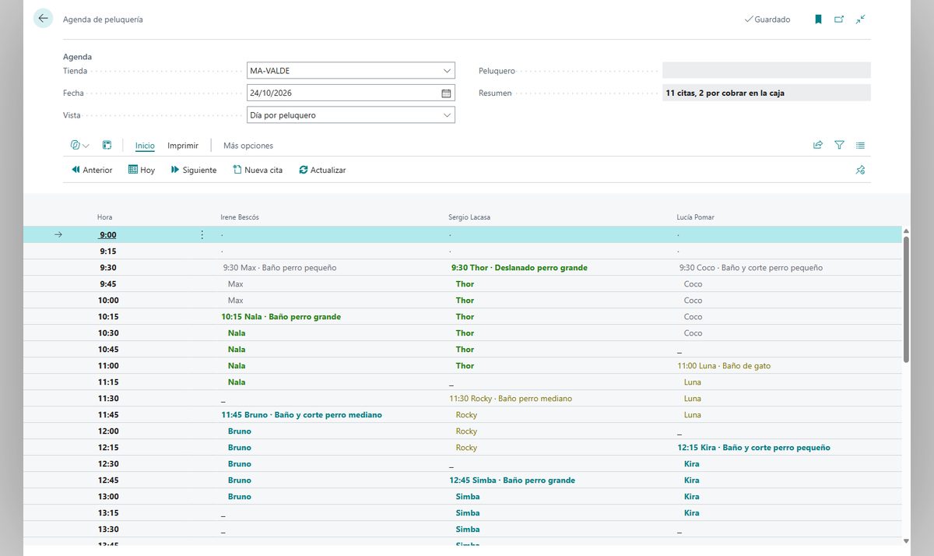The width and height of the screenshot is (934, 556).
Task: Open the 9:00 time link
Action: pos(107,234)
